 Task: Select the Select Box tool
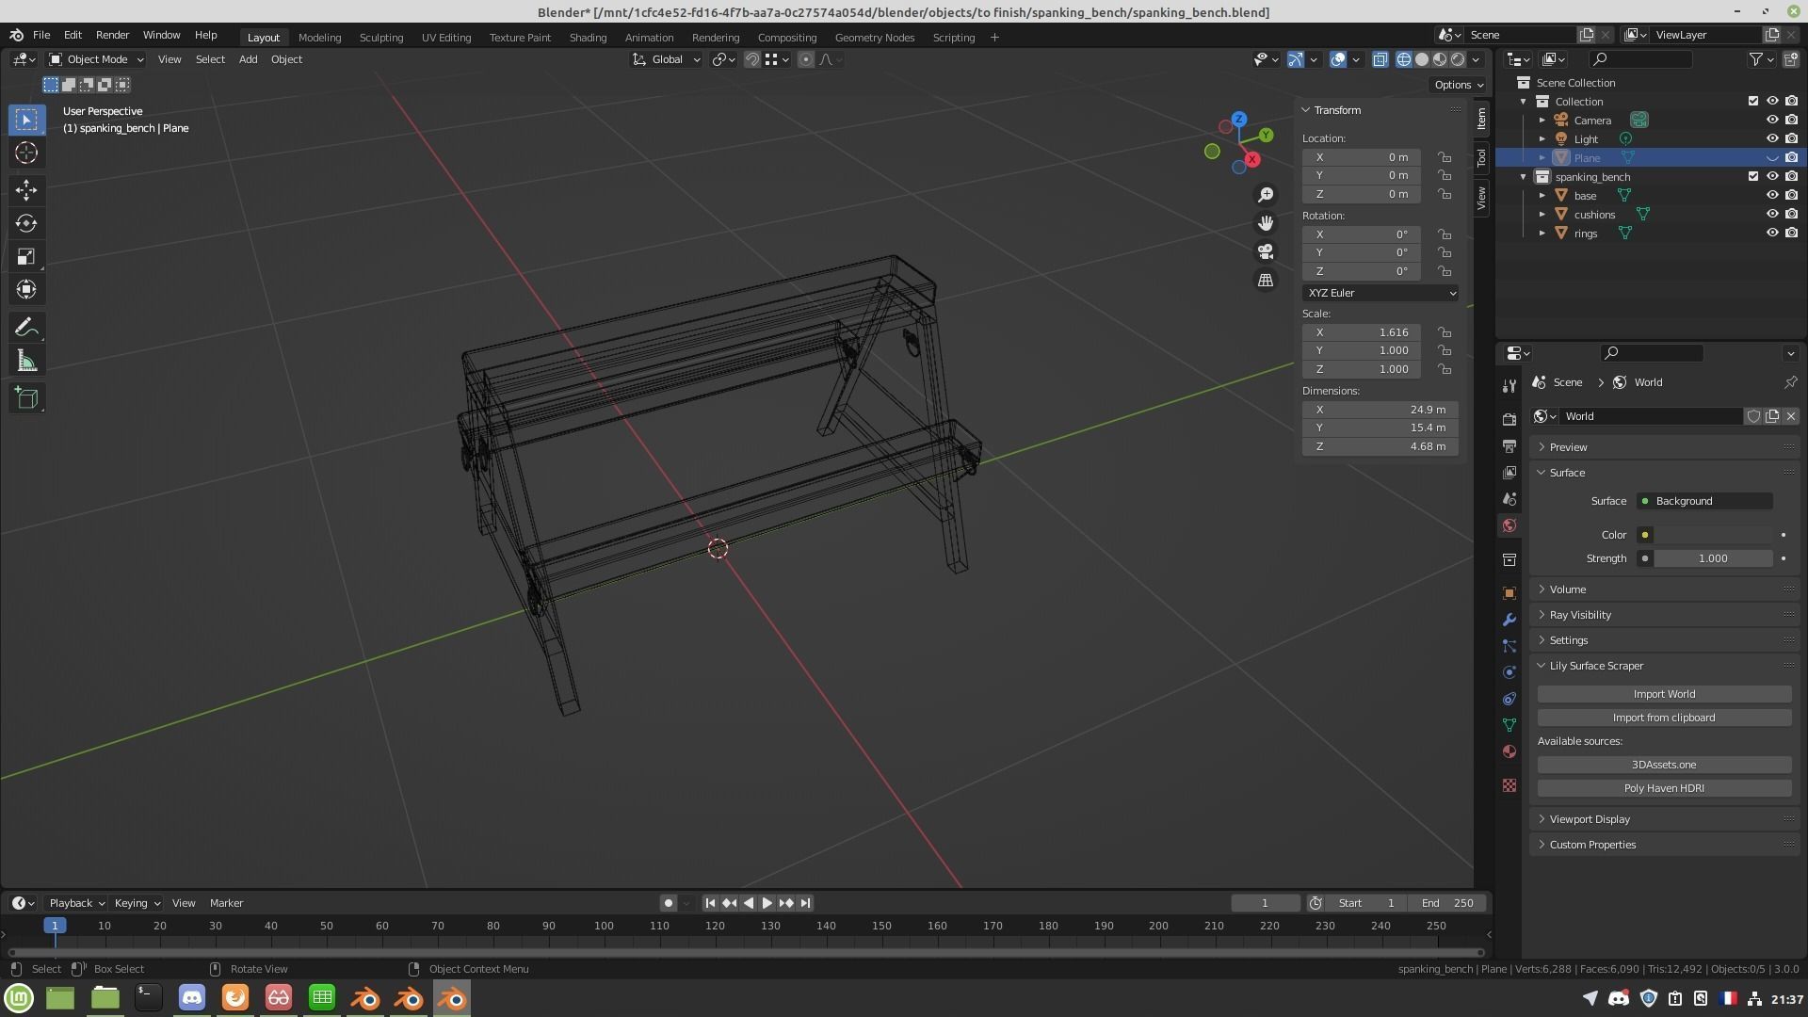pos(26,120)
